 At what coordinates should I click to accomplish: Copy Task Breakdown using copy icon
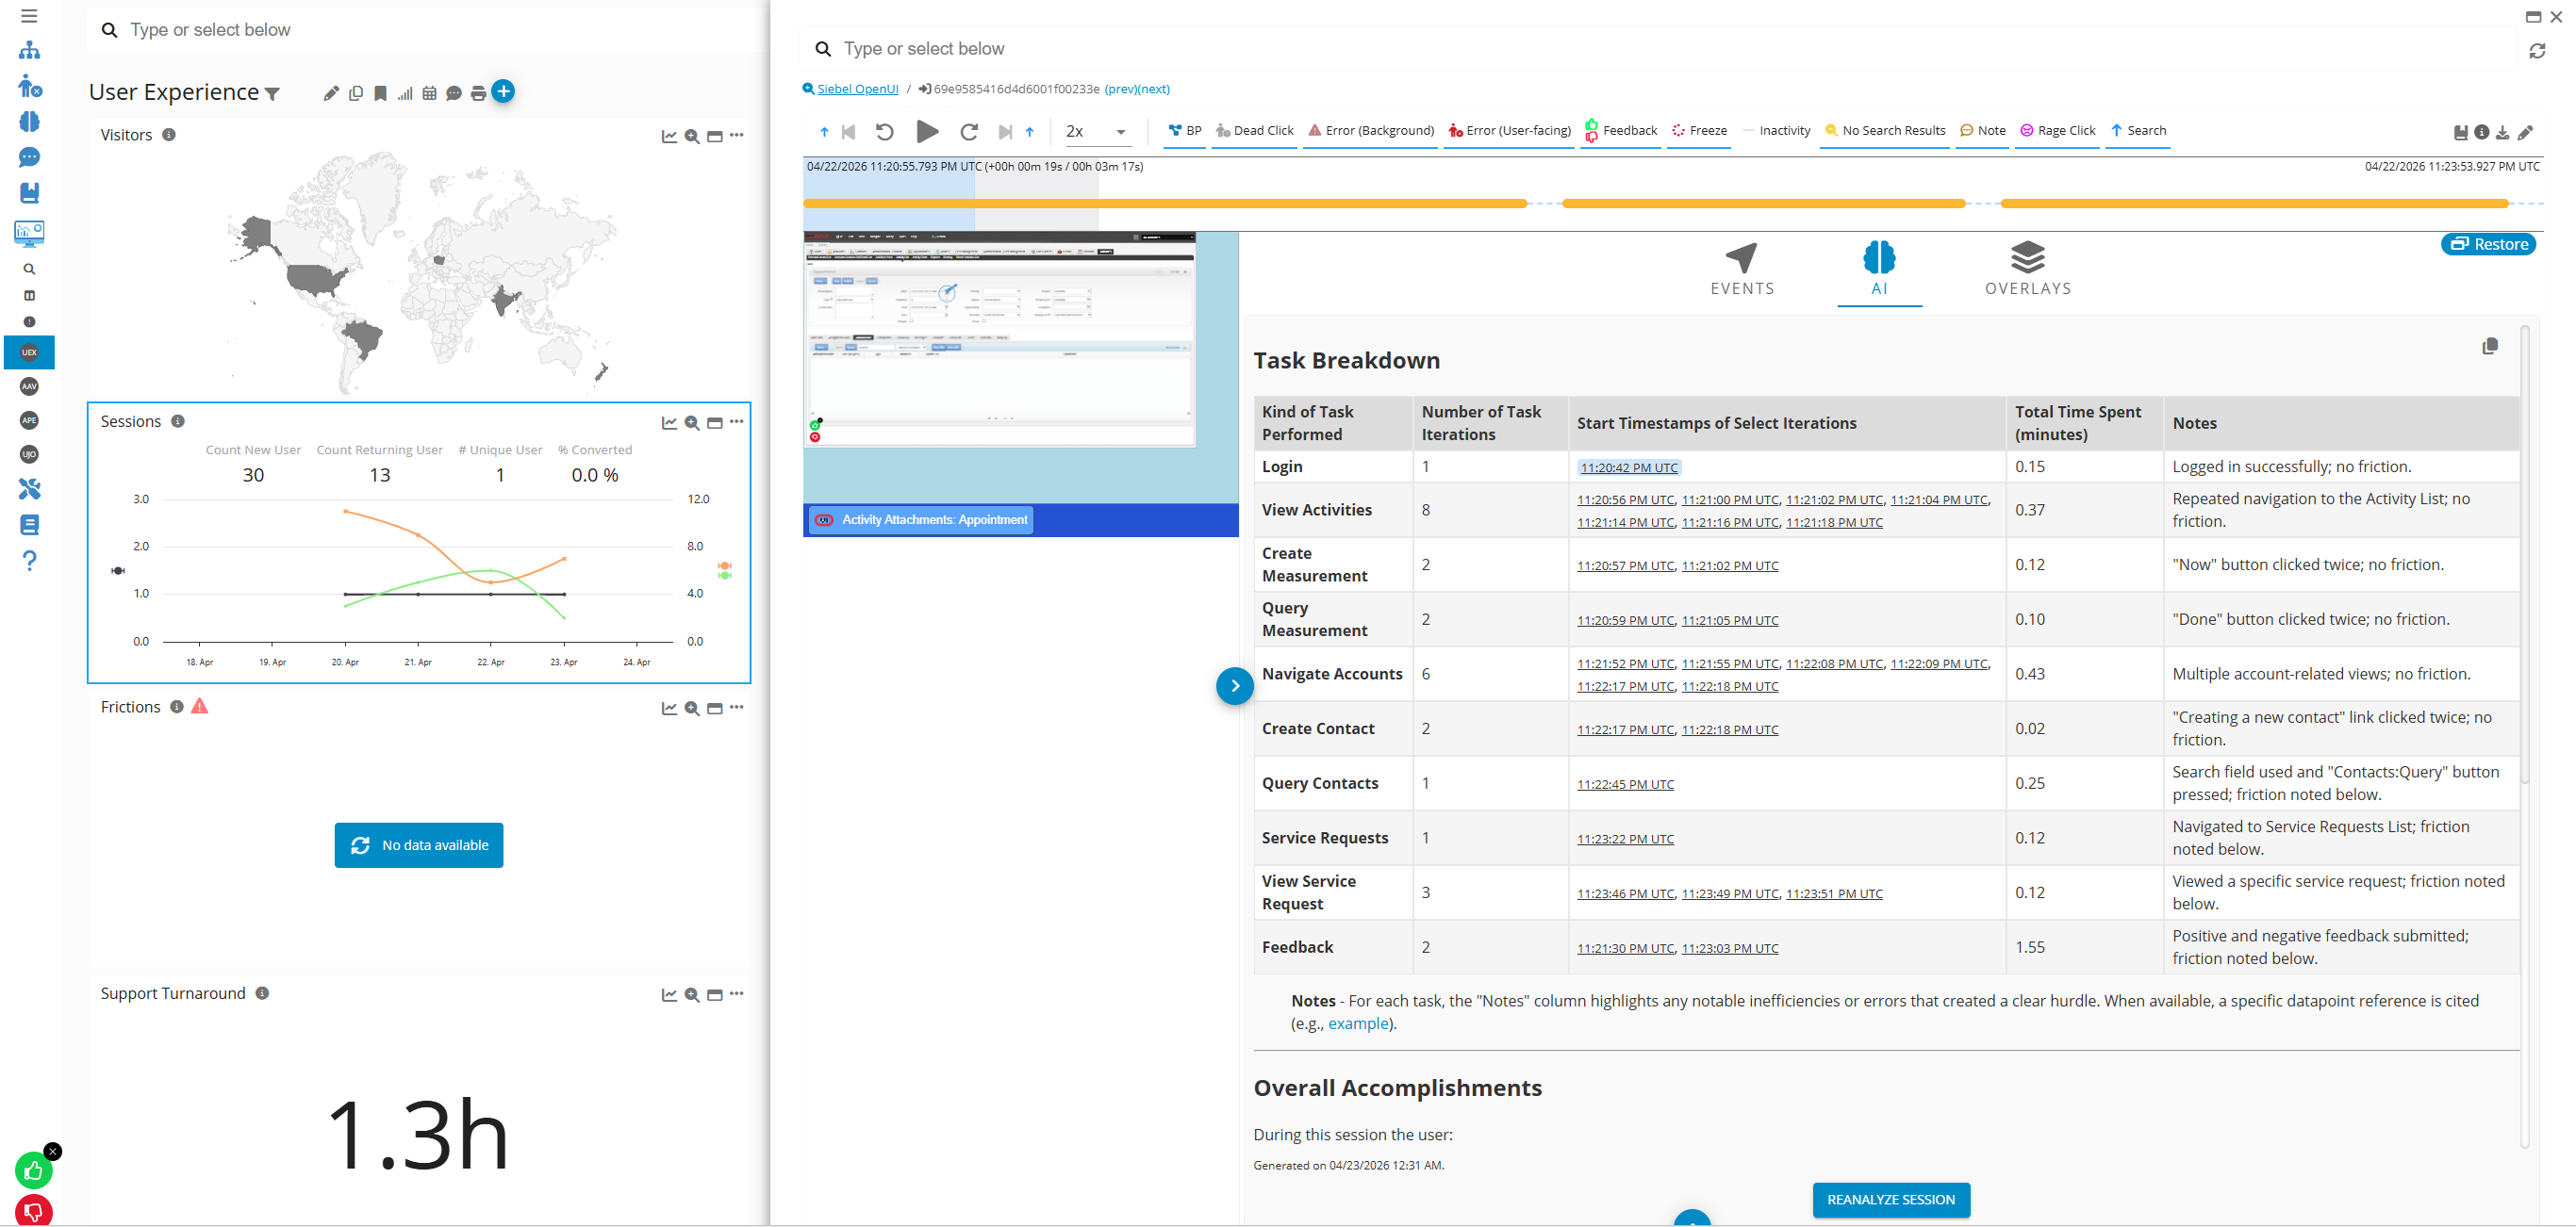(x=2489, y=346)
